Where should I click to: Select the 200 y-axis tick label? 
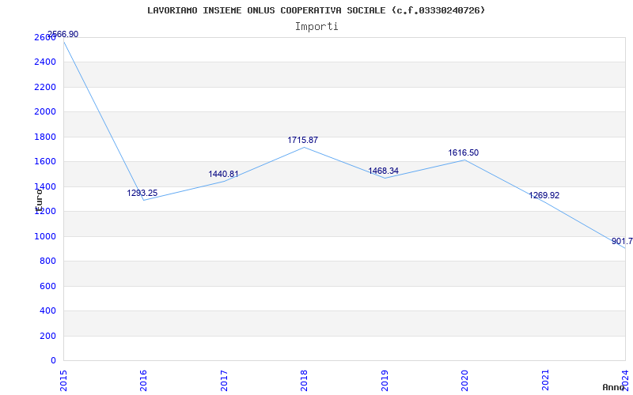[x=47, y=336]
